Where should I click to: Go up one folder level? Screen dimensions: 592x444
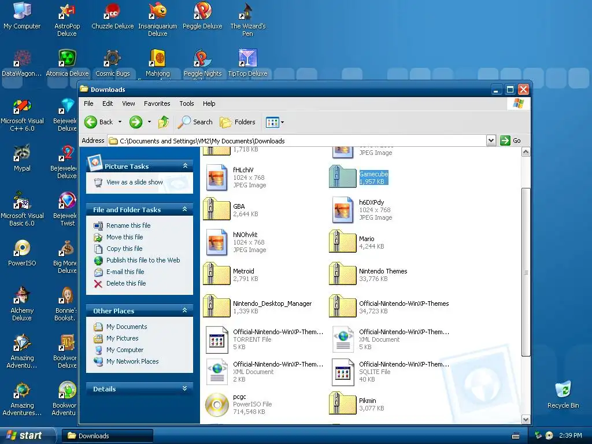point(164,122)
